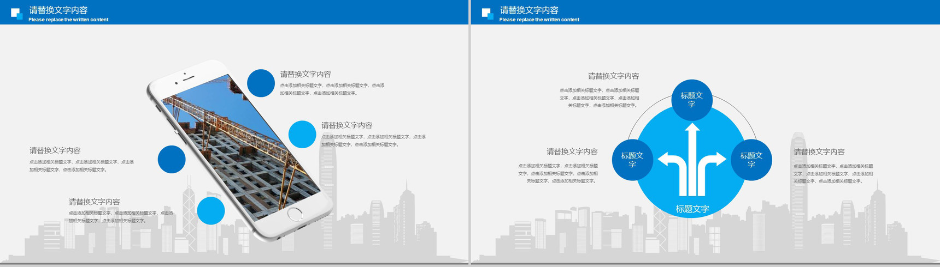Select the construction crane photo on phone screen
940x267 pixels.
pos(240,147)
